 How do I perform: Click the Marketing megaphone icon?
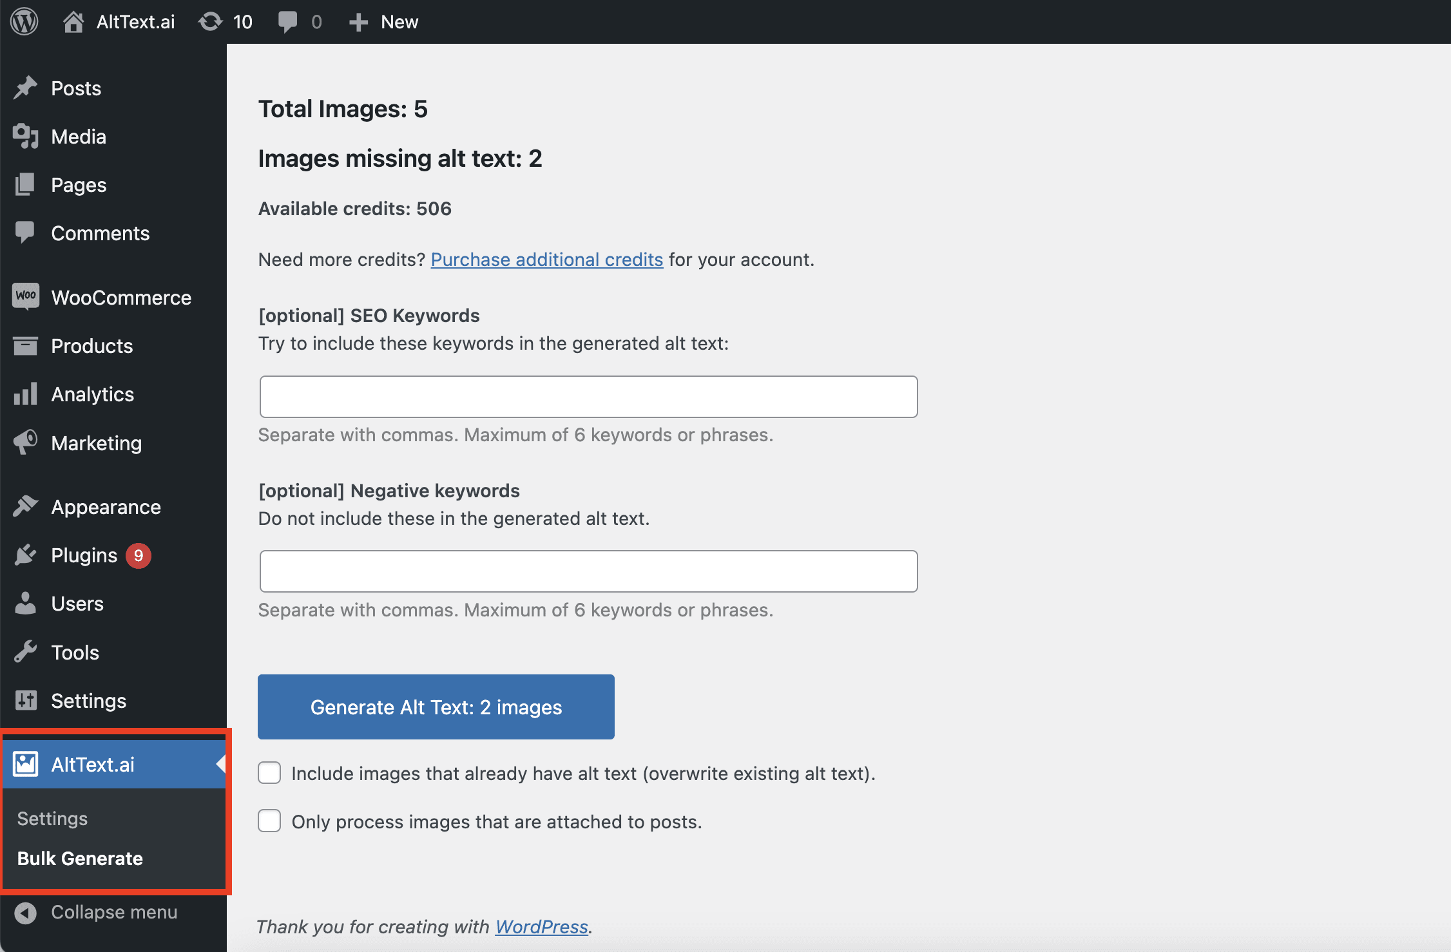pos(26,442)
